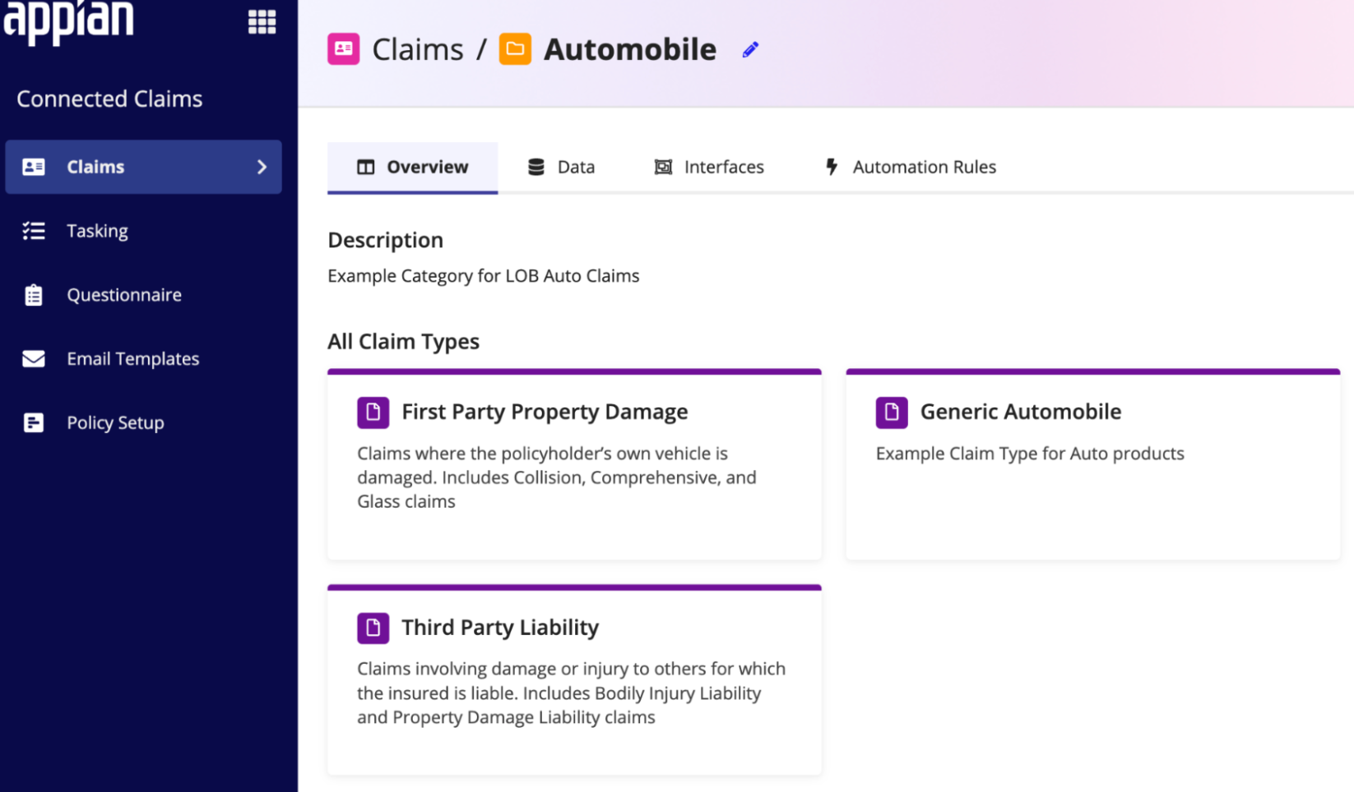Click the First Party Property Damage description text
This screenshot has width=1354, height=792.
click(557, 477)
